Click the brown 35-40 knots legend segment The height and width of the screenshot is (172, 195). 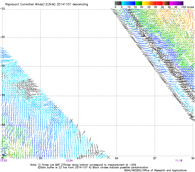click(166, 3)
